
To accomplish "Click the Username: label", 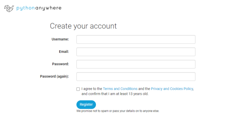I will point(60,39).
